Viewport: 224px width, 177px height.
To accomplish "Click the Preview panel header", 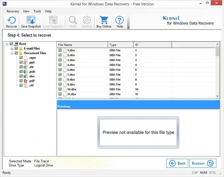I will pos(138,105).
